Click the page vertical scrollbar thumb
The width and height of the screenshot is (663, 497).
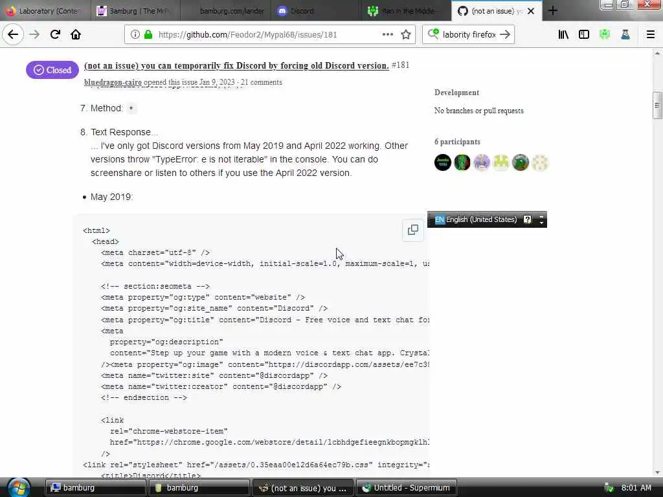tap(657, 105)
